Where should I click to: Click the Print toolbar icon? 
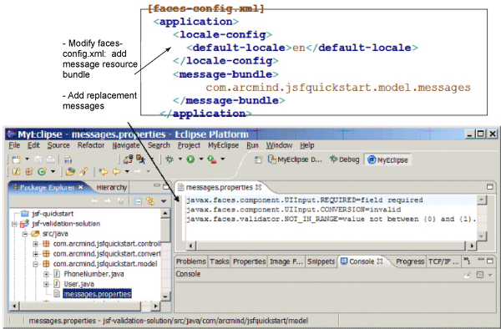click(50, 159)
